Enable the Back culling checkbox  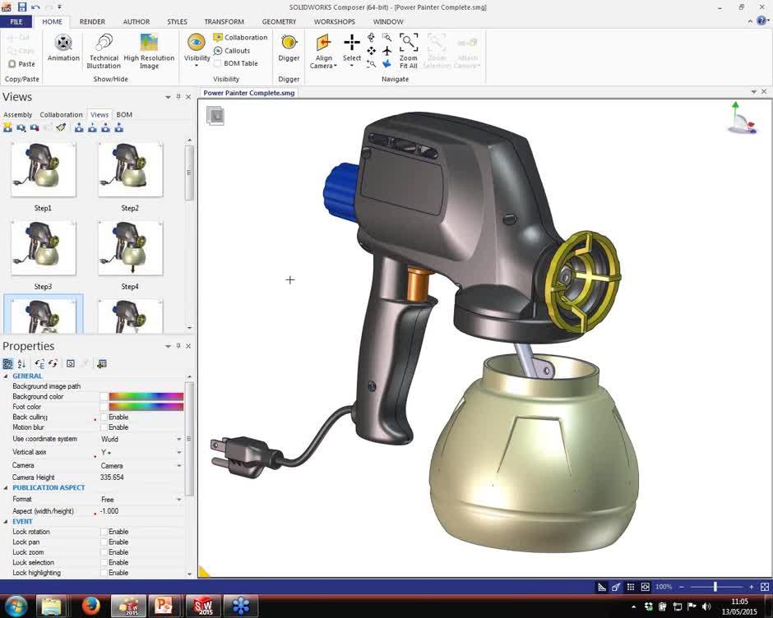click(104, 417)
